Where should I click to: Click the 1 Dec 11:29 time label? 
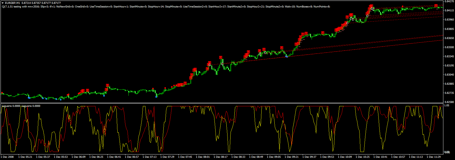click(434, 157)
